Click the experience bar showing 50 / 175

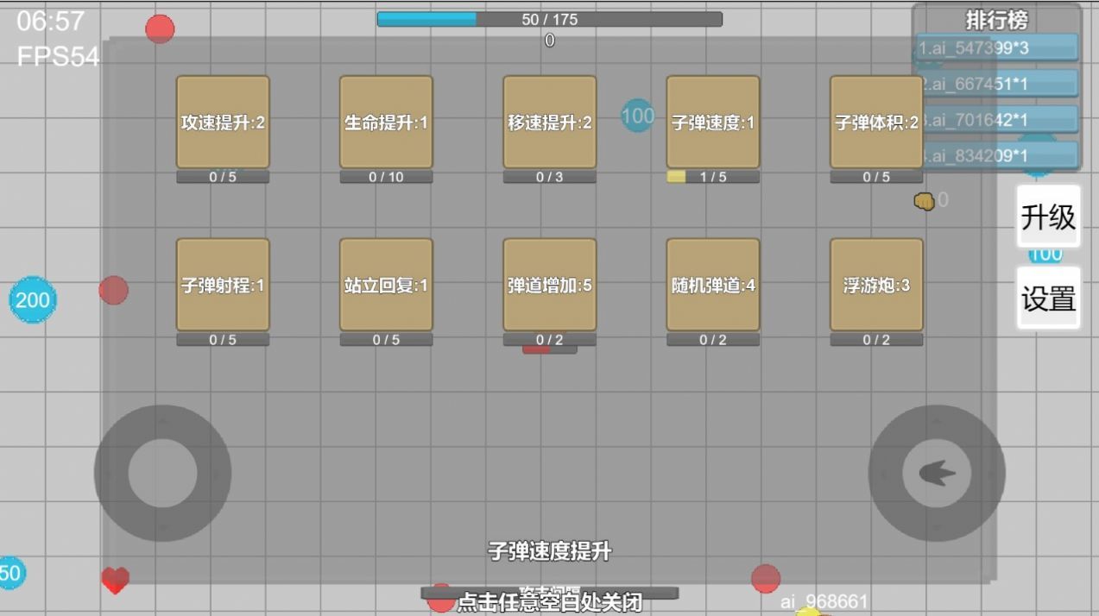point(549,19)
